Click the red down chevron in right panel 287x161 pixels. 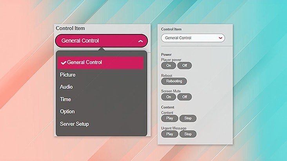(x=220, y=38)
